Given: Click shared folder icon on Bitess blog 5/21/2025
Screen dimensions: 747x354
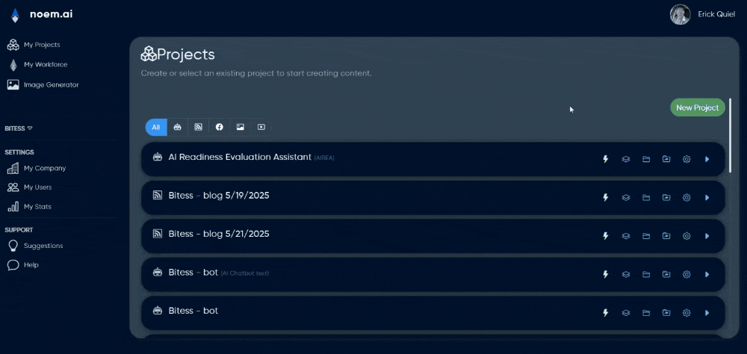Looking at the screenshot, I should pyautogui.click(x=666, y=236).
